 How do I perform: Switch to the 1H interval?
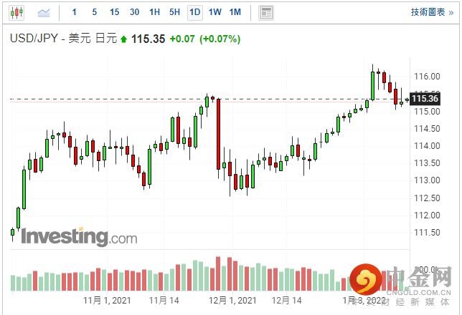point(155,13)
